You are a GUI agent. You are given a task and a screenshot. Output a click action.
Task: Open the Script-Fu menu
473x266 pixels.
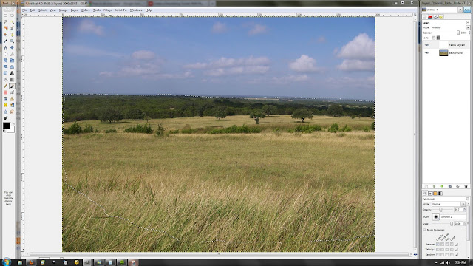[x=120, y=10]
